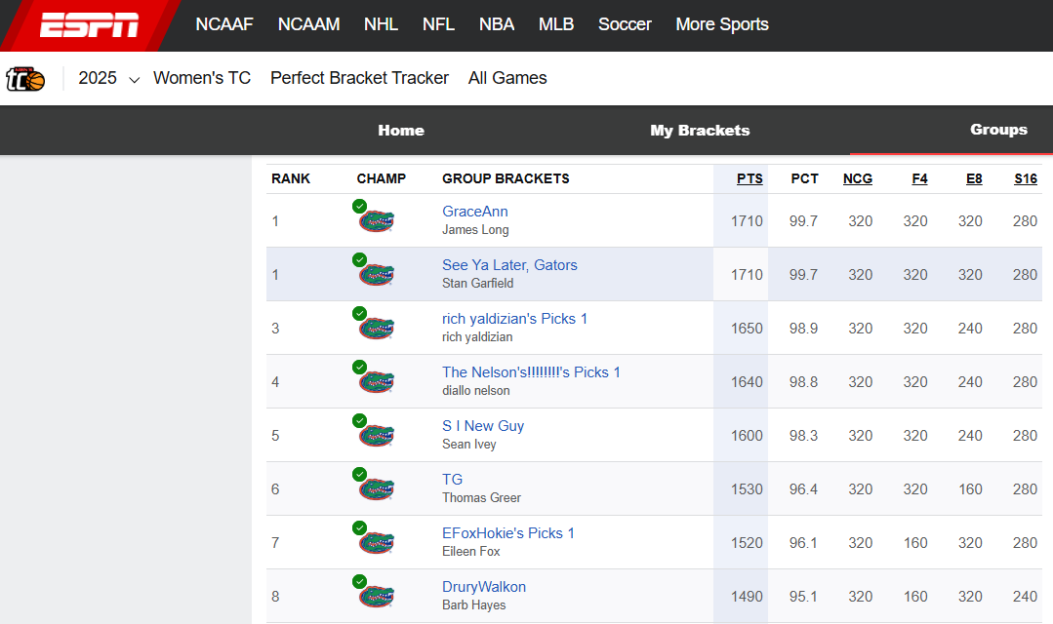Open rich yaldizian's Picks 1 bracket

click(x=514, y=319)
